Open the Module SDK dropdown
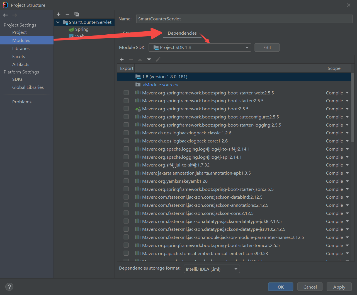 (200, 47)
